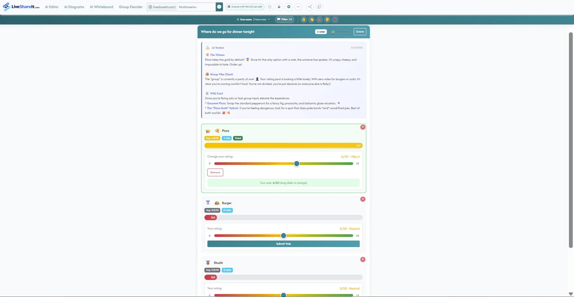Click the 1 voter badge
This screenshot has width=574, height=297.
click(321, 32)
